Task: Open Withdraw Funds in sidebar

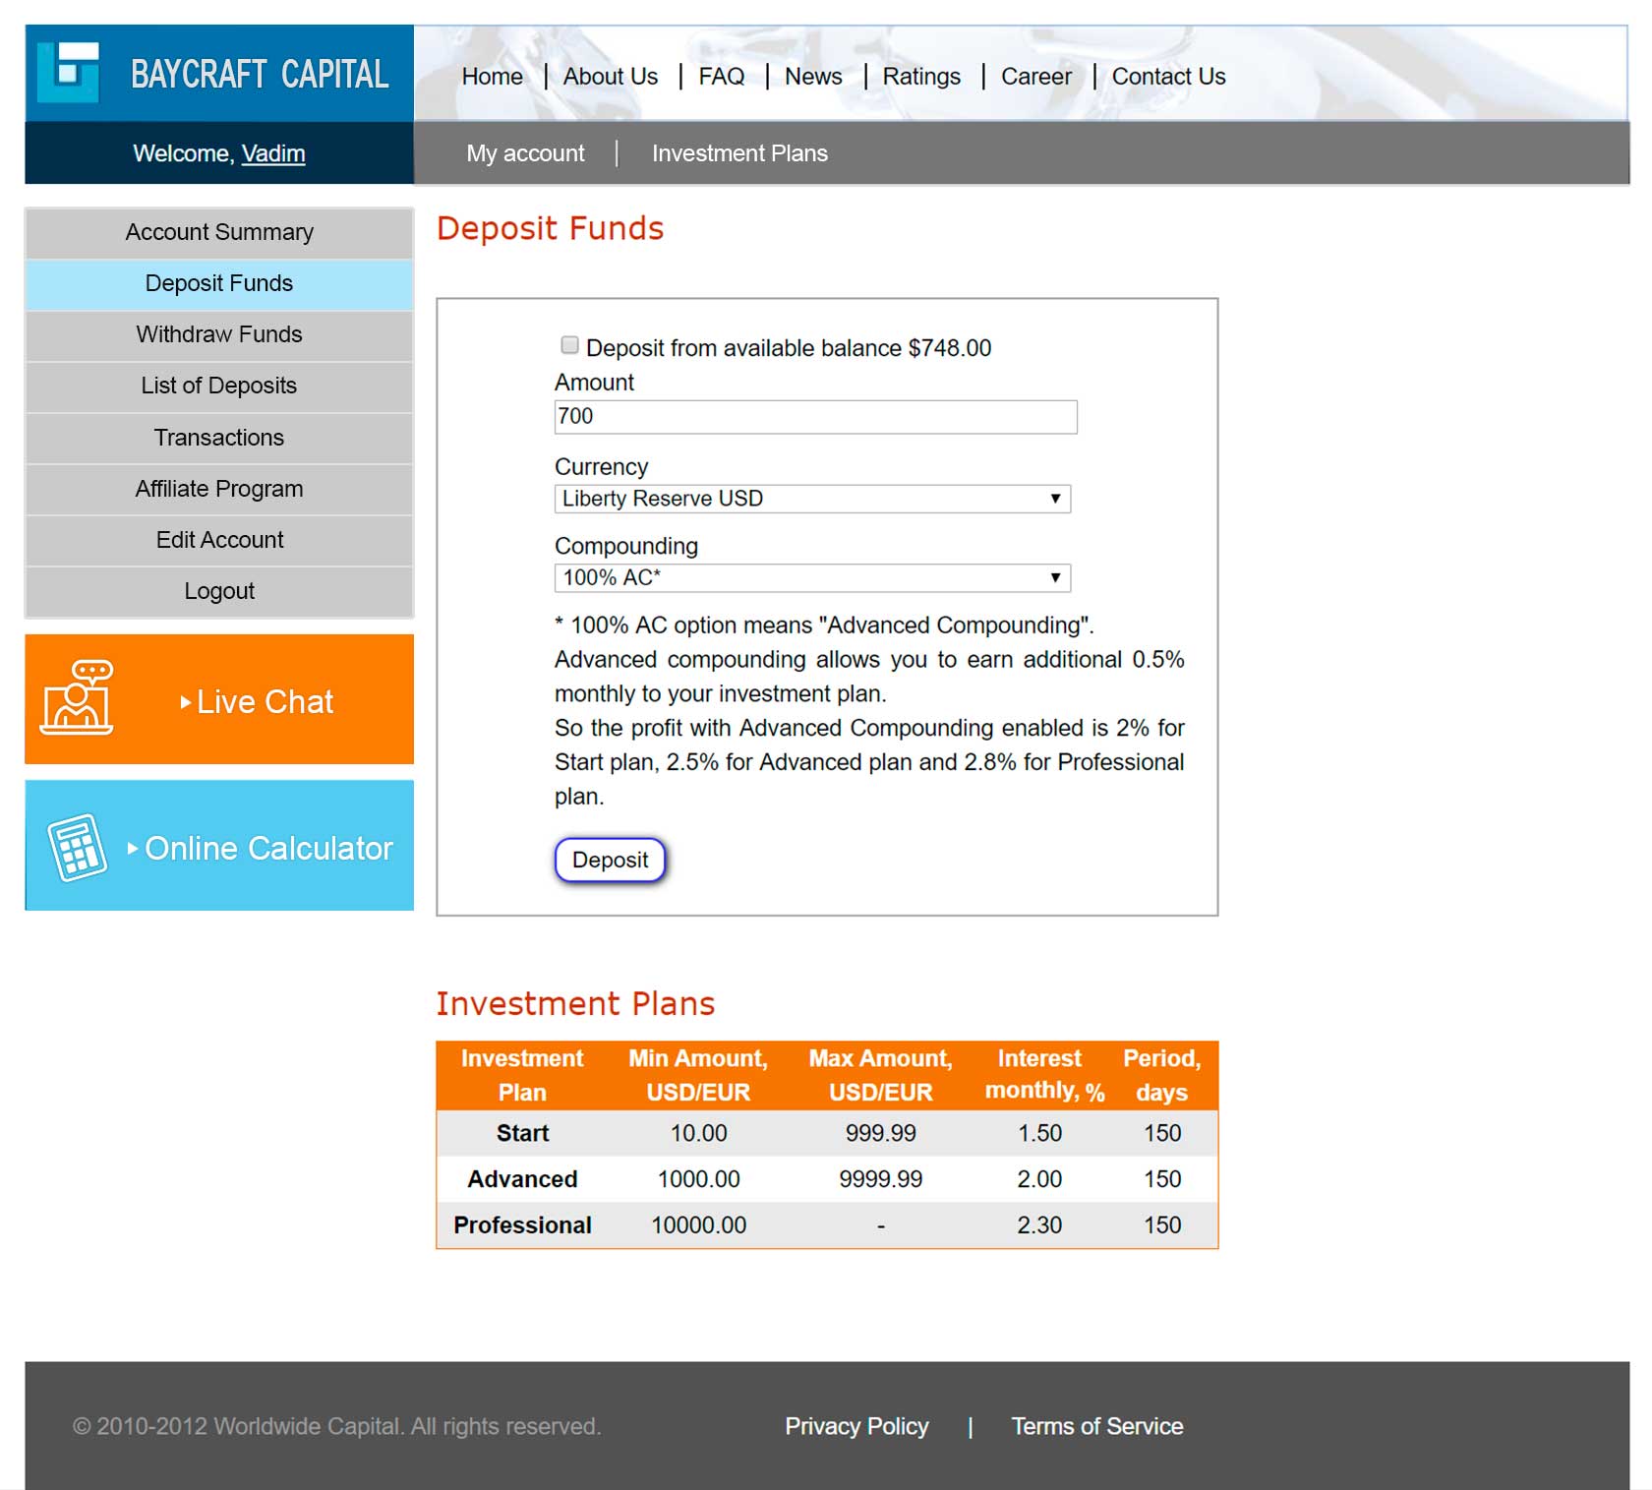Action: coord(218,334)
